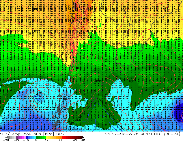Click the '12' legend value

(x=47, y=140)
